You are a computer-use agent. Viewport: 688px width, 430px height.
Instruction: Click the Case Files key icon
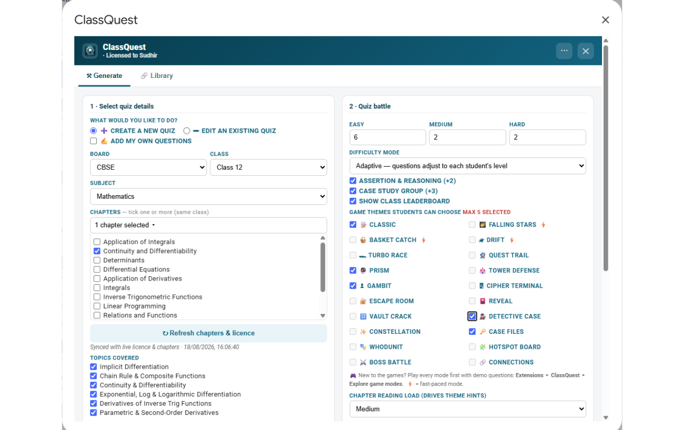coord(483,332)
